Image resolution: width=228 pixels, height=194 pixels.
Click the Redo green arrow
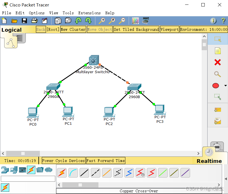(x=88, y=21)
